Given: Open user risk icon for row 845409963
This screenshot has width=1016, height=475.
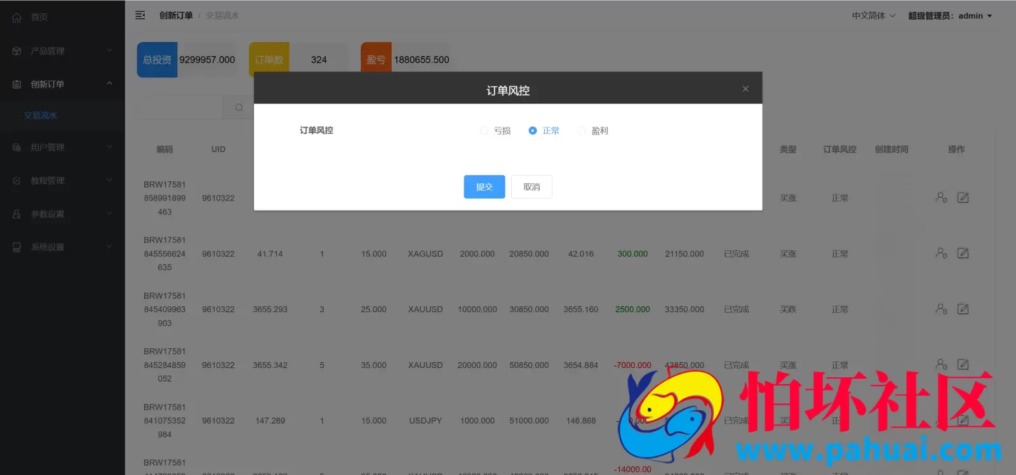Looking at the screenshot, I should click(941, 309).
